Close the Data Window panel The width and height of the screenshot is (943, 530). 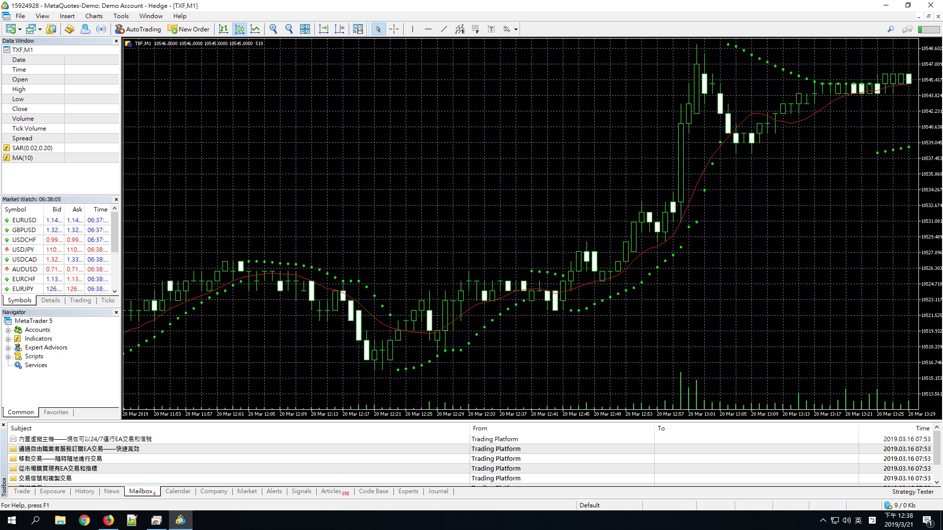click(x=116, y=41)
